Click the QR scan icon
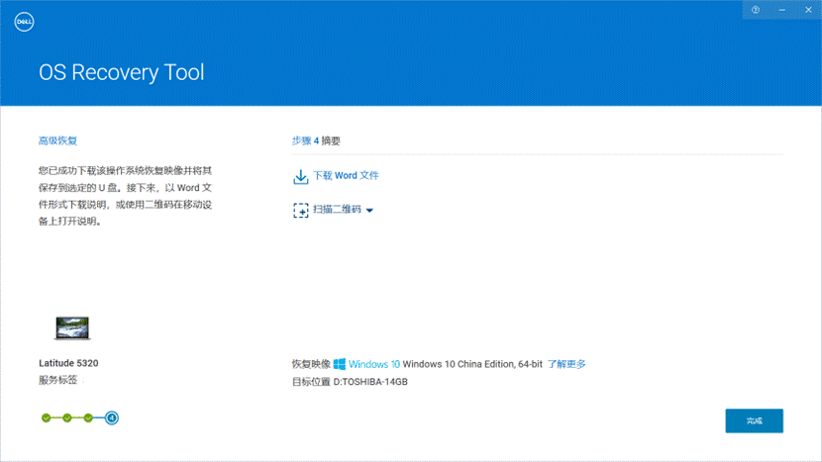 [301, 210]
